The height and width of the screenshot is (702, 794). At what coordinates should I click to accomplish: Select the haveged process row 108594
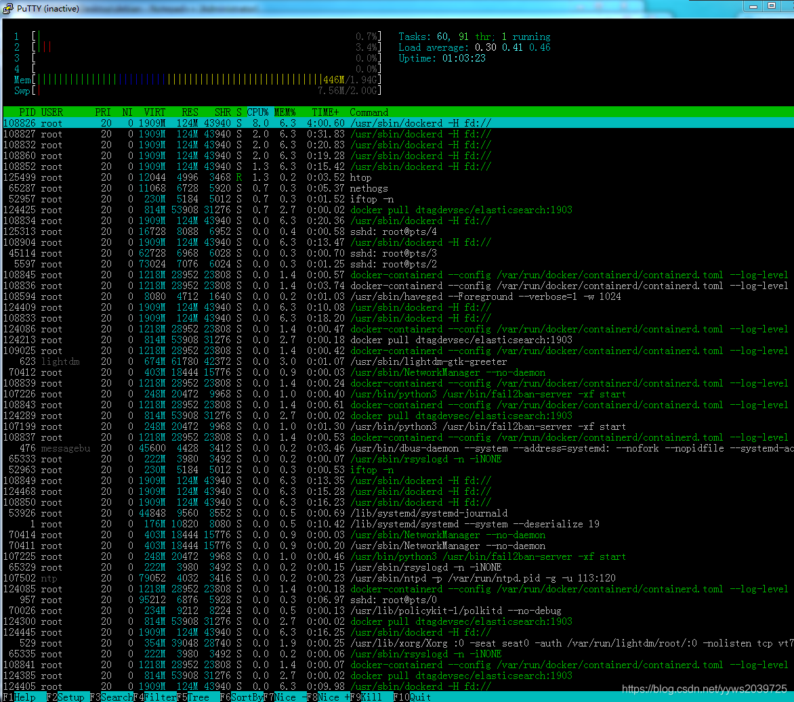(397, 297)
